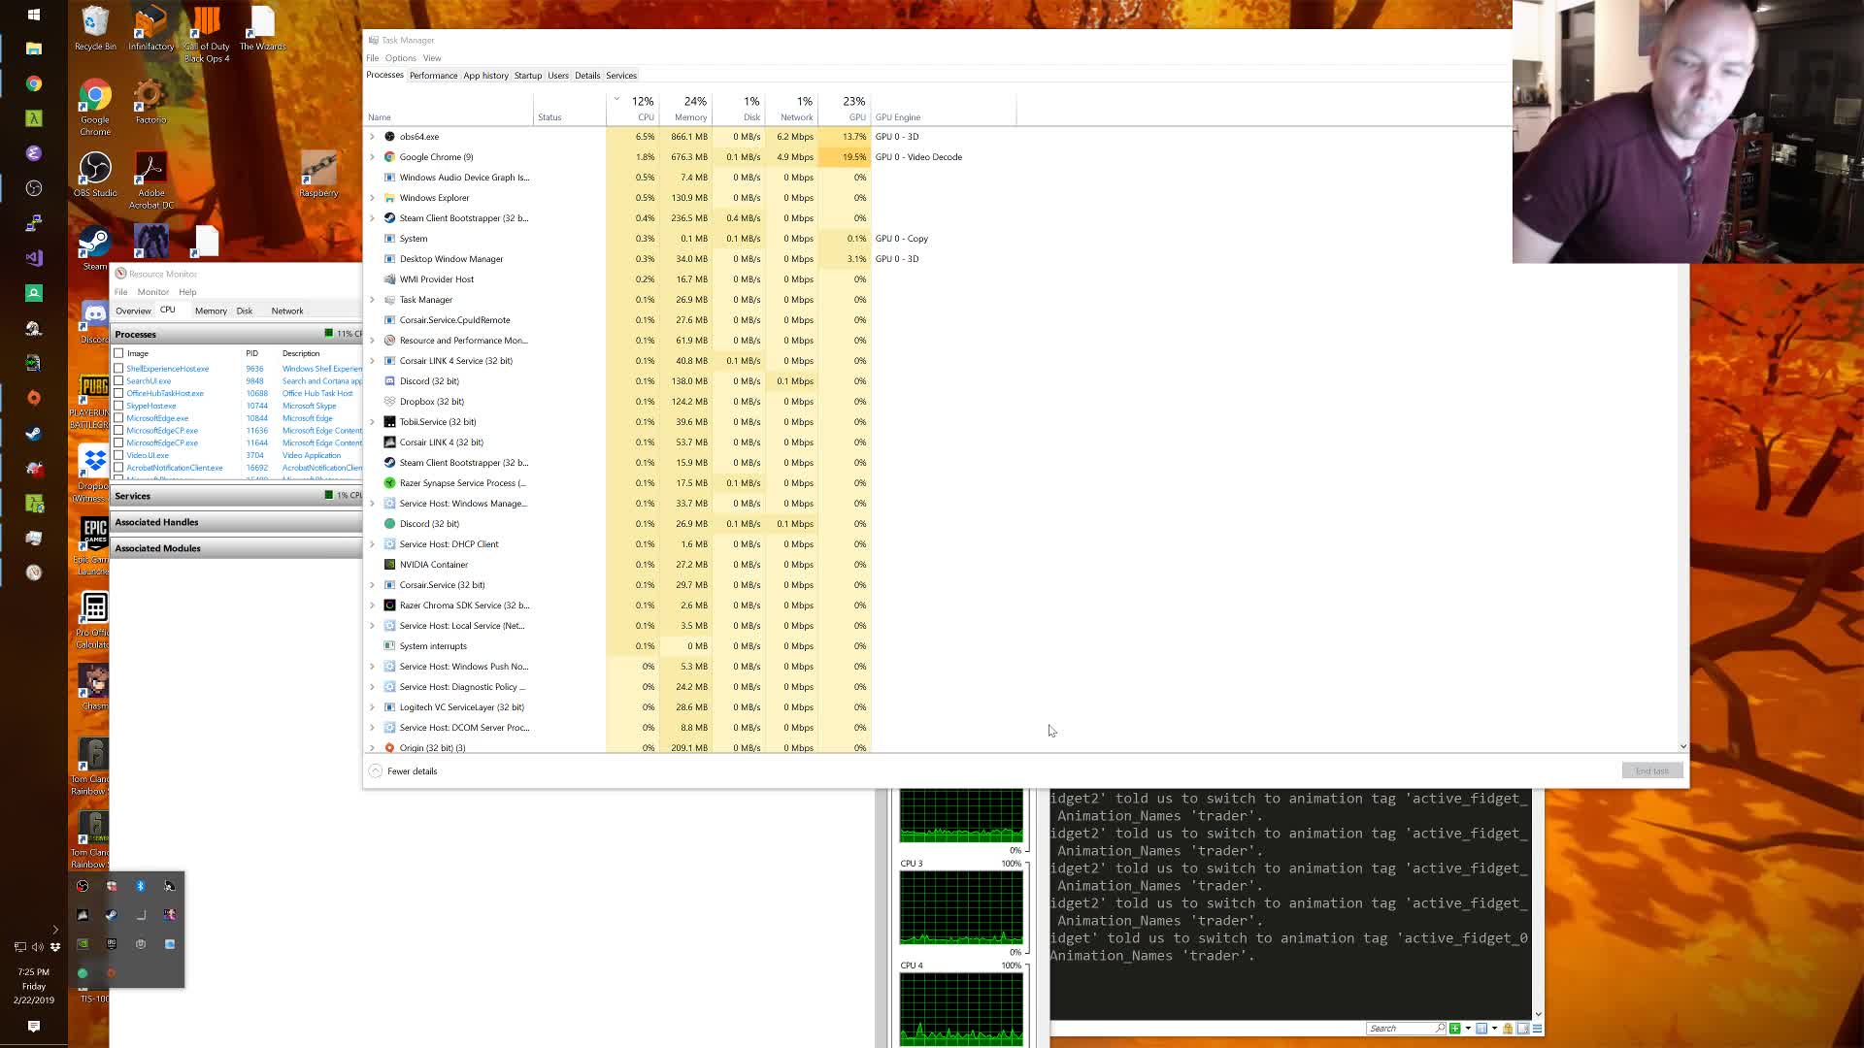Switch to the App history tab
Screen dimensions: 1864x1048
tap(485, 76)
